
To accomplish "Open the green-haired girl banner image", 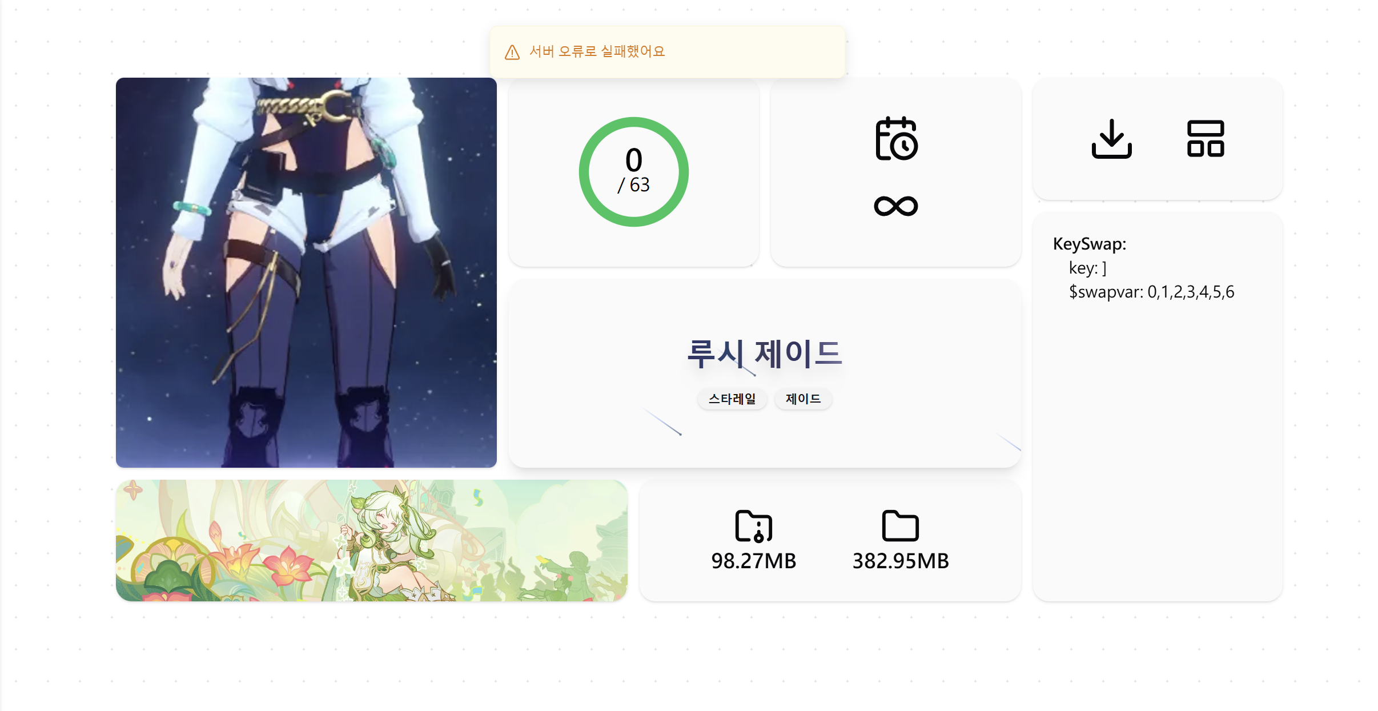I will tap(372, 540).
